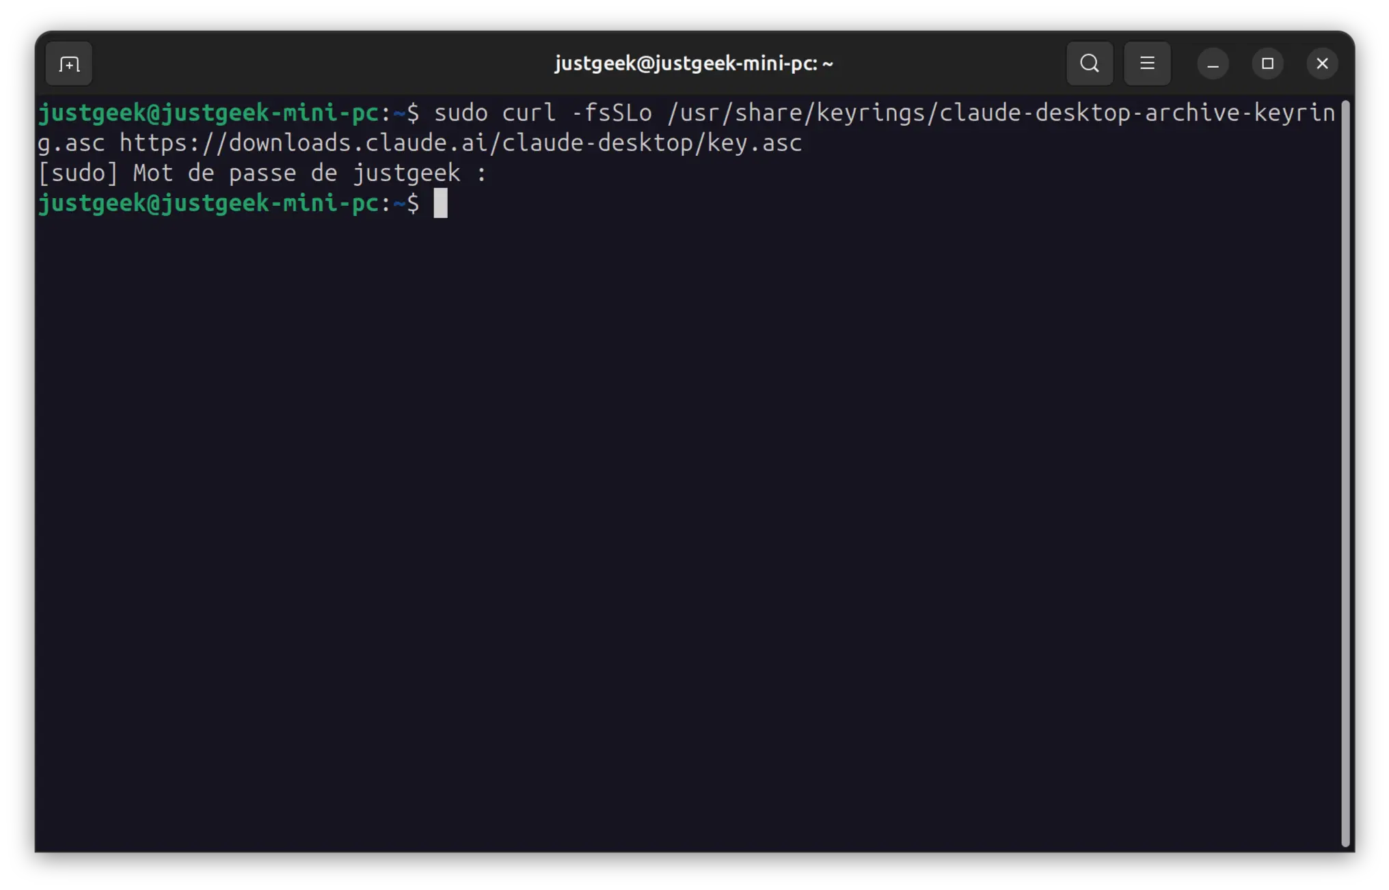Close the terminal window

1323,64
